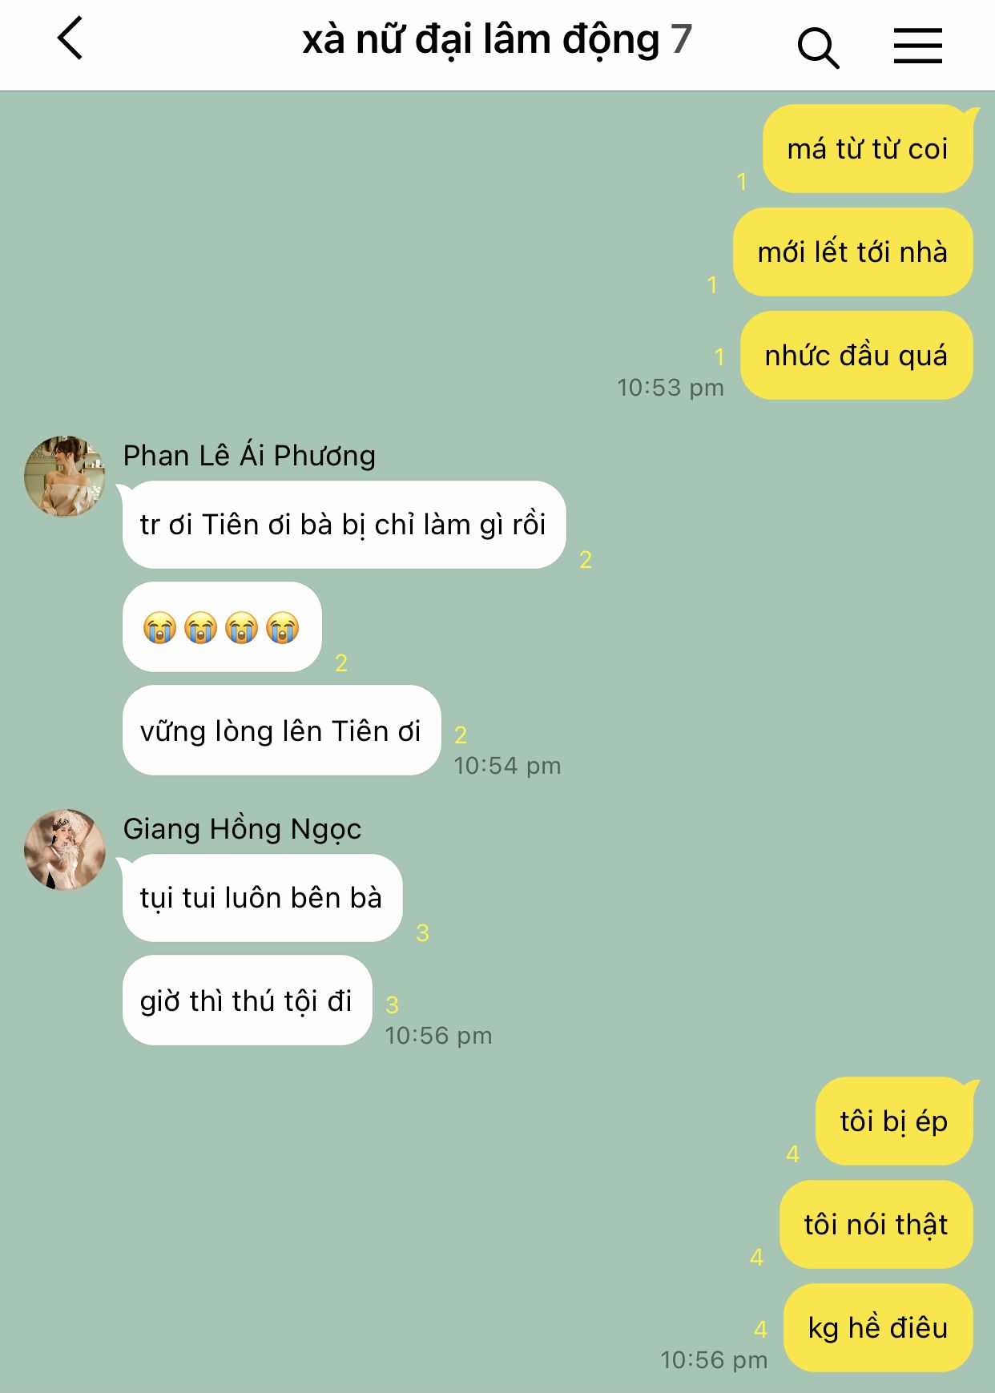The image size is (995, 1393).
Task: Tap the Phan Lê Ái Phương sender name
Action: pyautogui.click(x=249, y=456)
